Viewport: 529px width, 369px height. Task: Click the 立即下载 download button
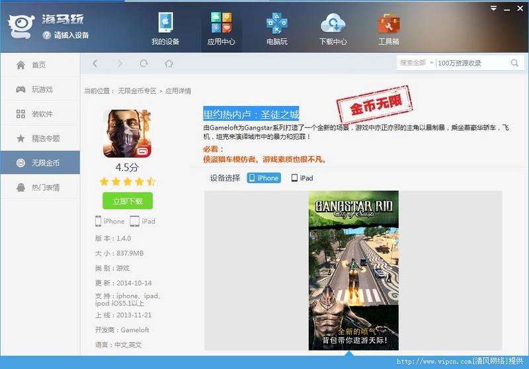point(128,201)
